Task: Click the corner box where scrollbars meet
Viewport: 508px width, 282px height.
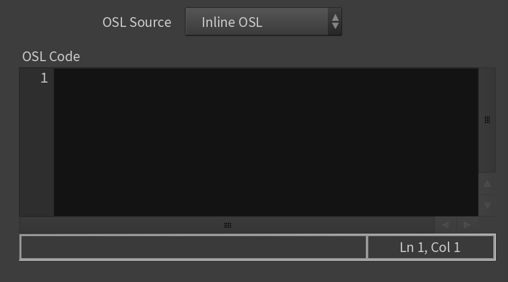Action: point(487,224)
